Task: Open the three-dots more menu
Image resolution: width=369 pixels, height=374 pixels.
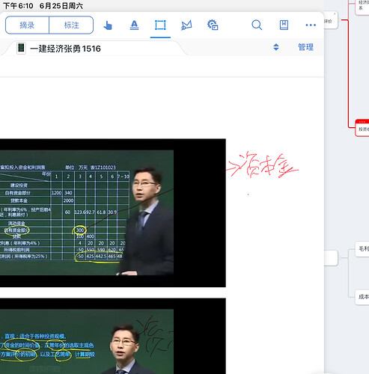Action: [311, 25]
